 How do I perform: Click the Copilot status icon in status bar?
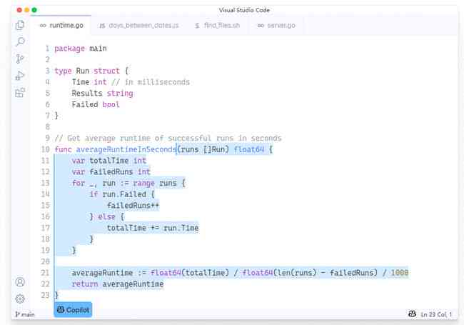click(x=412, y=314)
